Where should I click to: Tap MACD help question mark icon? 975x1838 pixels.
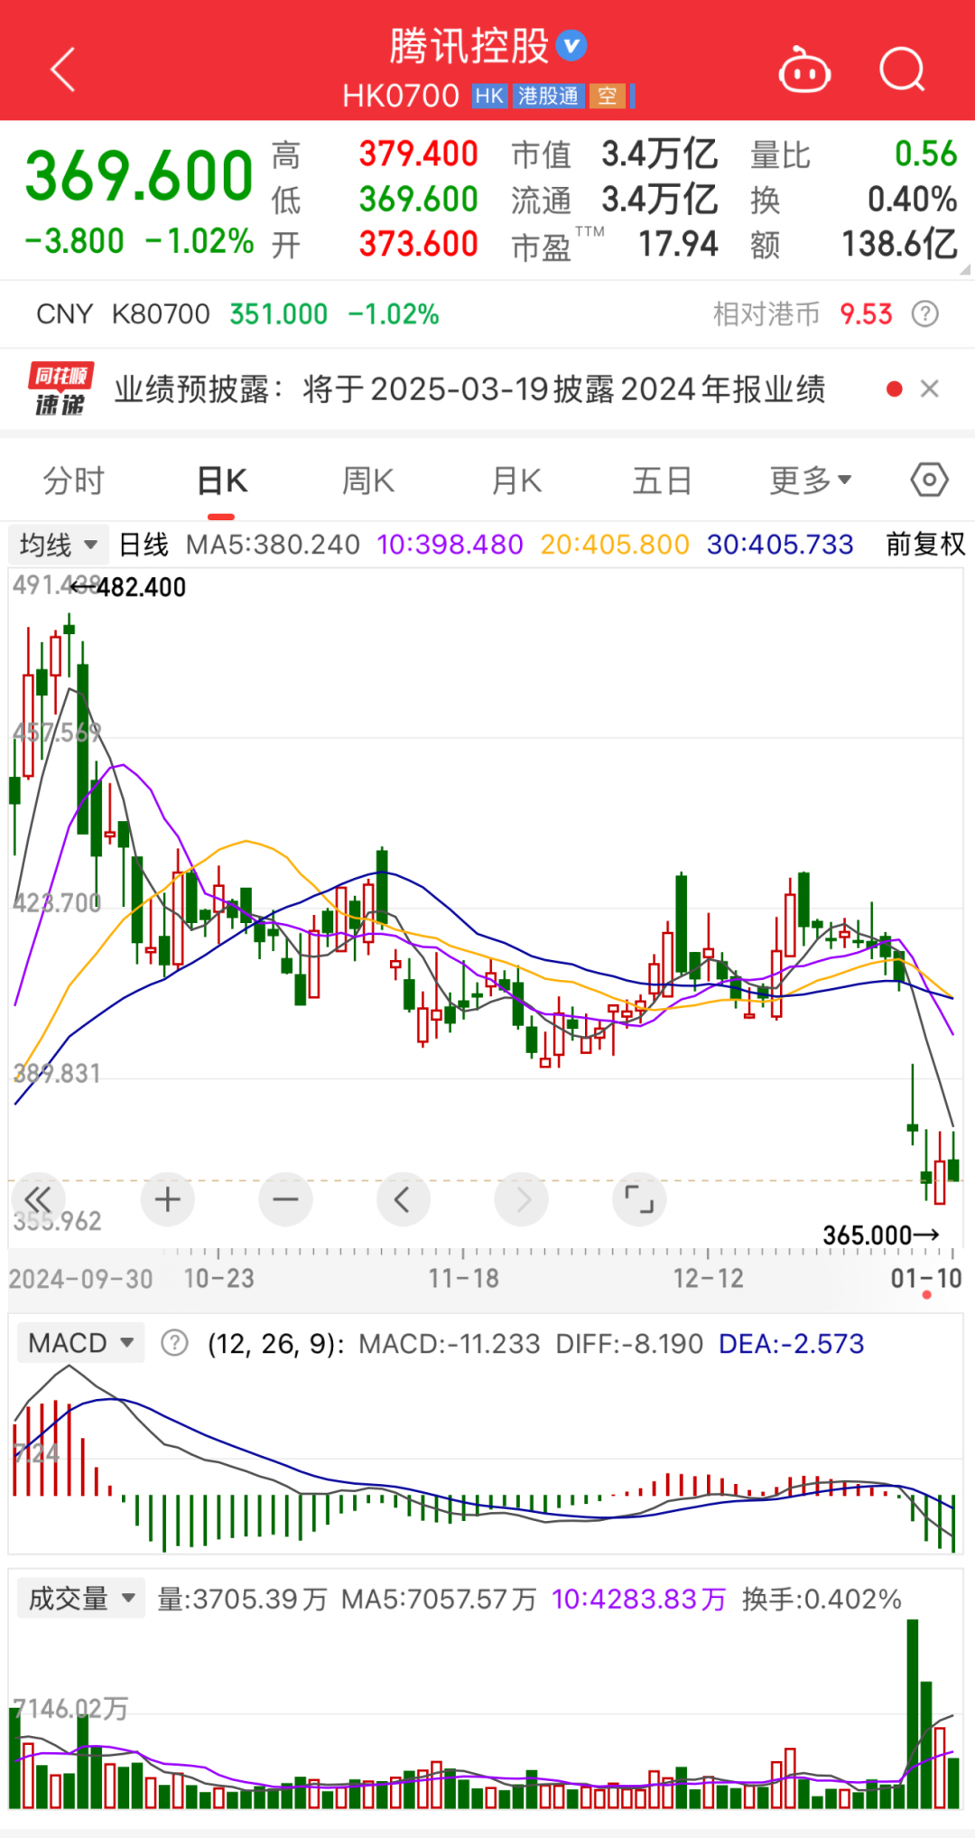174,1343
